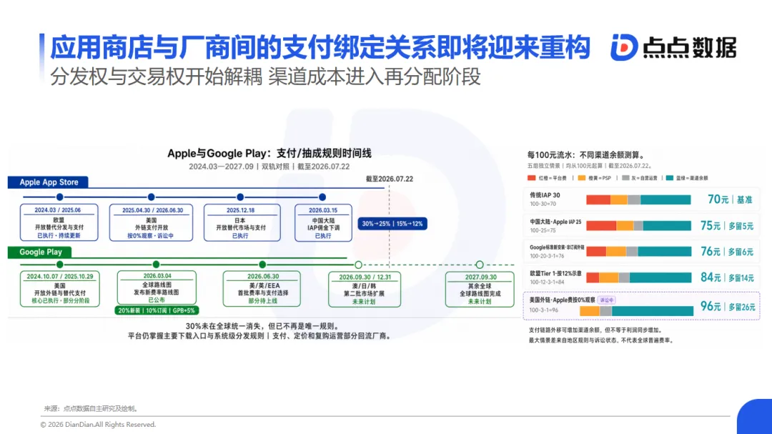Open the 2025.04.30 / 2026.06.30 美国 card

[151, 222]
